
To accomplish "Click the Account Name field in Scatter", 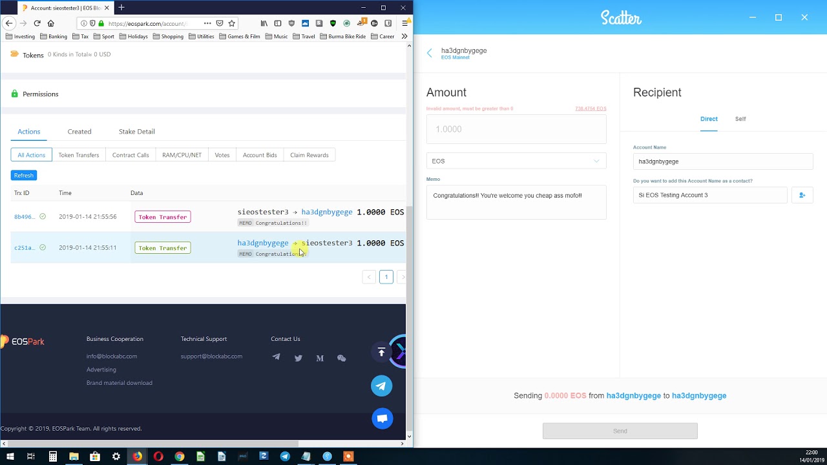I will click(x=723, y=161).
